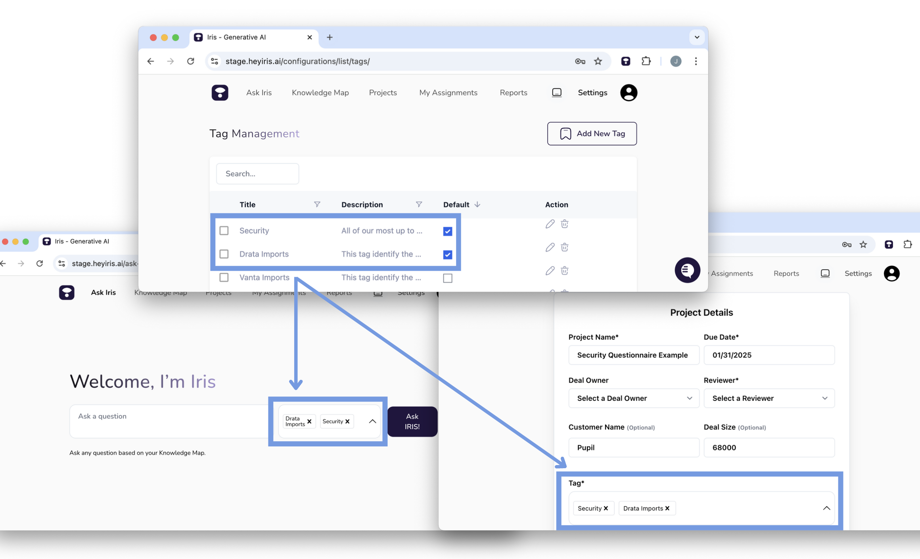Screen dimensions: 920x559
Task: Click the Project Name field
Action: point(634,355)
